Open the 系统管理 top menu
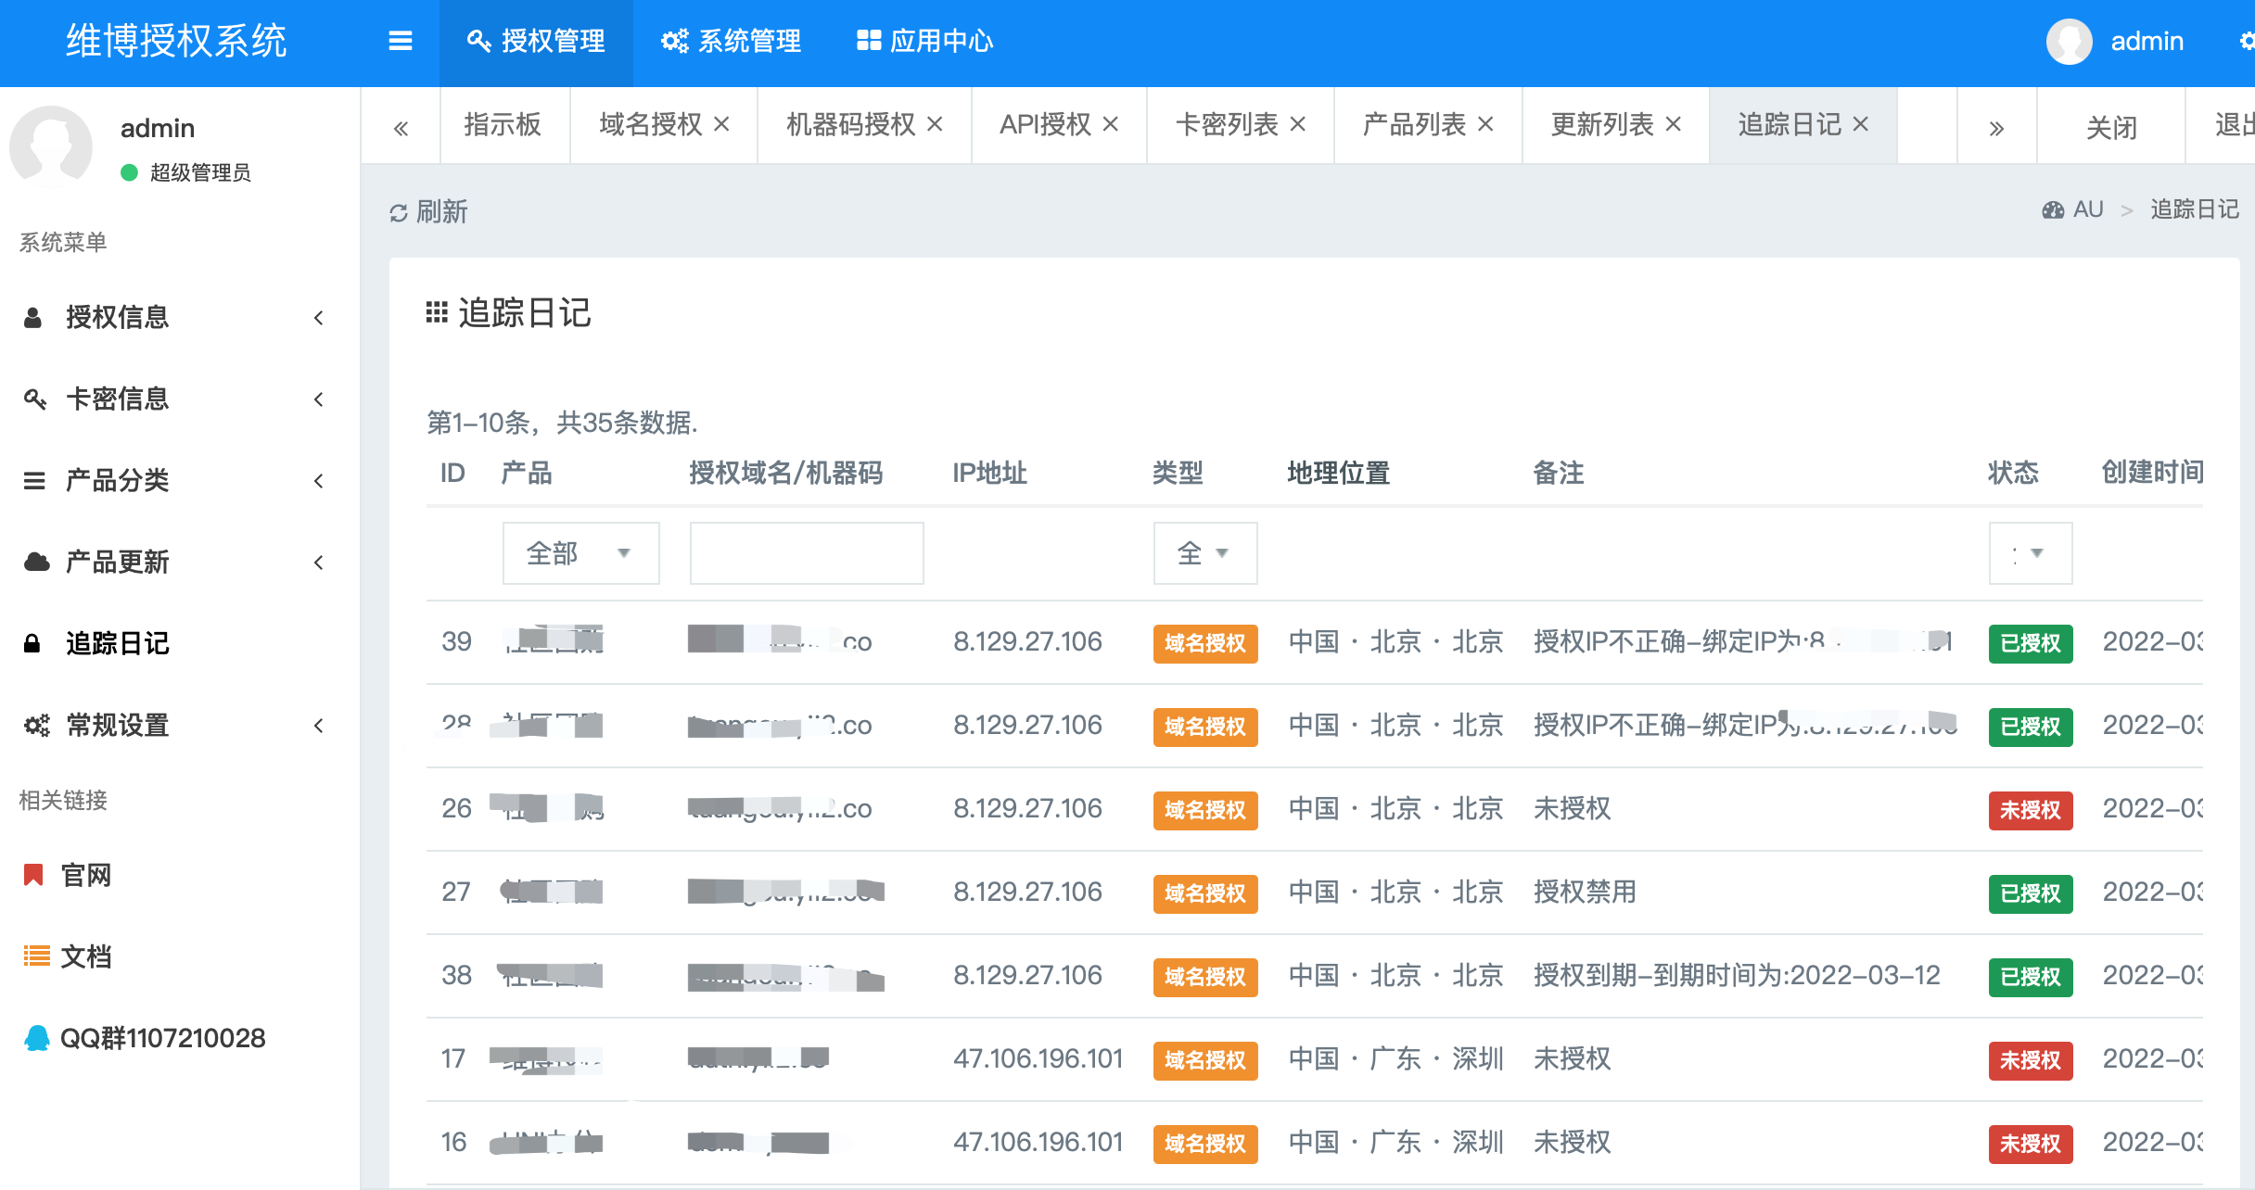This screenshot has height=1190, width=2255. [731, 42]
